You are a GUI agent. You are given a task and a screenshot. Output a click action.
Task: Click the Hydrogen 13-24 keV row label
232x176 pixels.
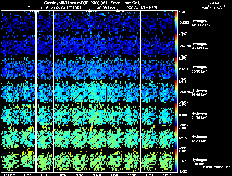coord(199,139)
